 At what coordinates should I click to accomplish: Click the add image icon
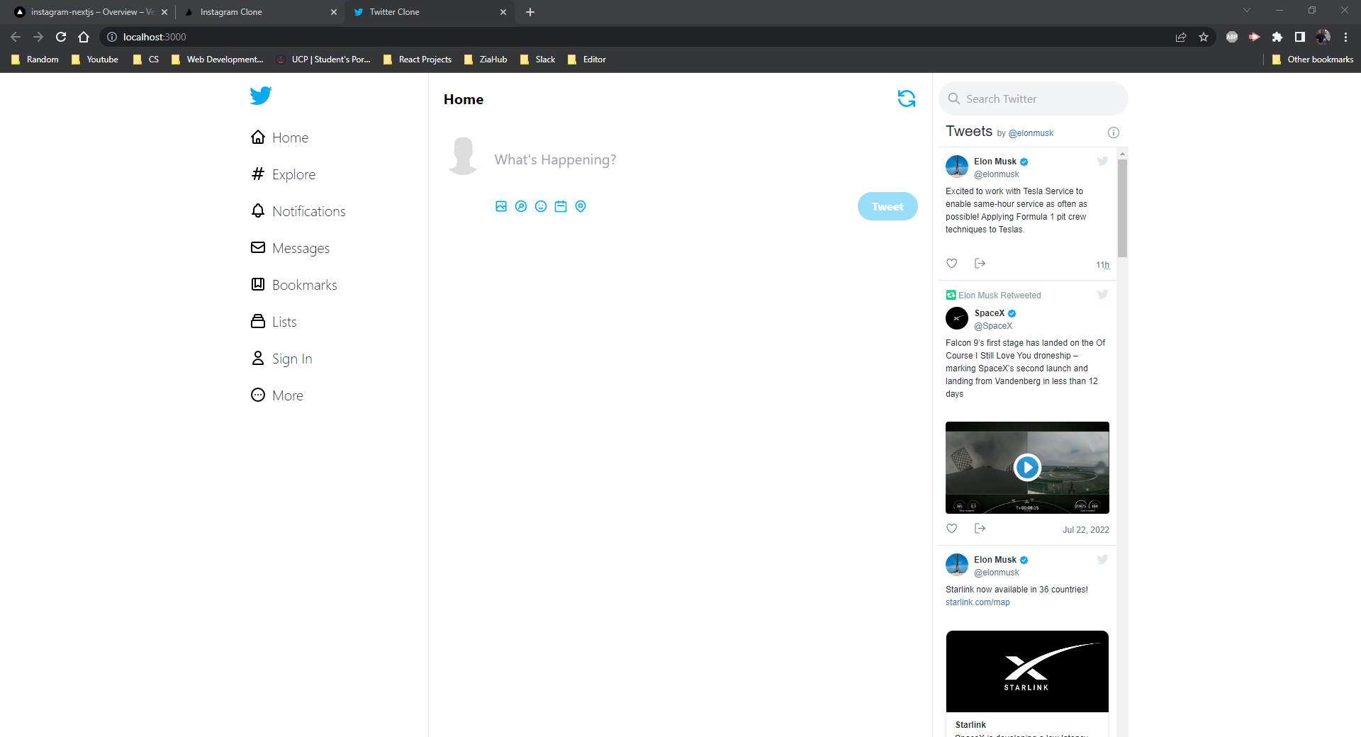pyautogui.click(x=501, y=206)
